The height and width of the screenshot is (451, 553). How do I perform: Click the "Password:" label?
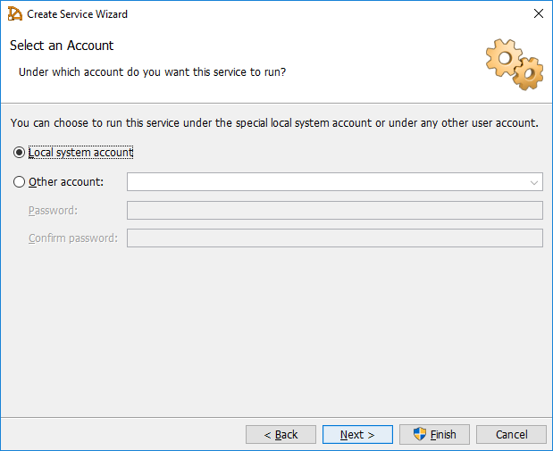(53, 211)
